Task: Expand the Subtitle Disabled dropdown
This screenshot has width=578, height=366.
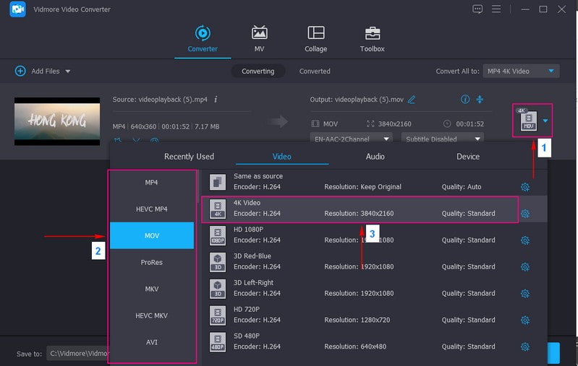Action: [x=443, y=139]
